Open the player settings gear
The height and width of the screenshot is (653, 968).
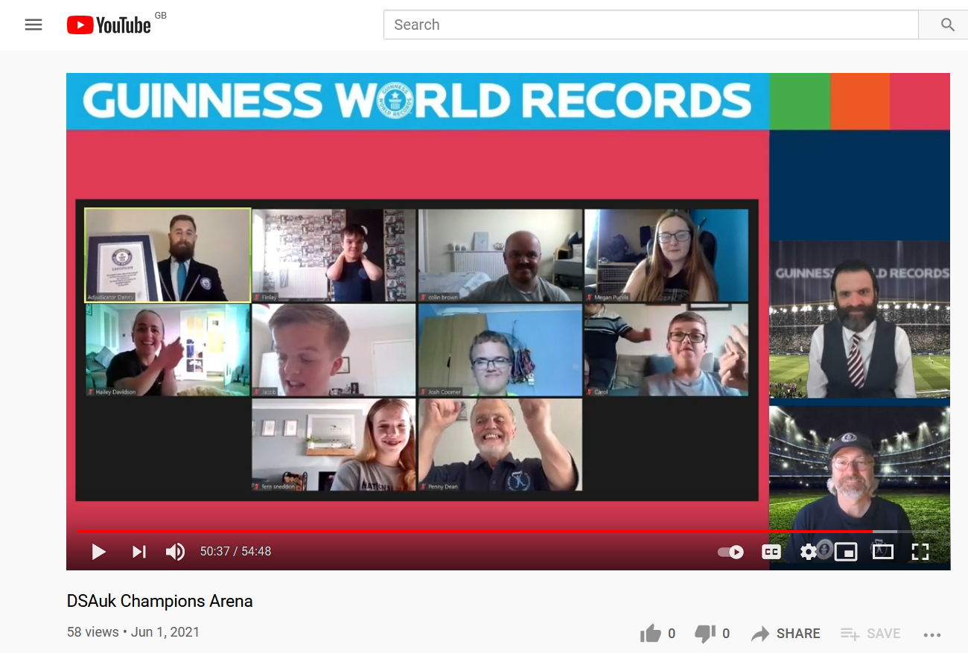click(x=809, y=552)
